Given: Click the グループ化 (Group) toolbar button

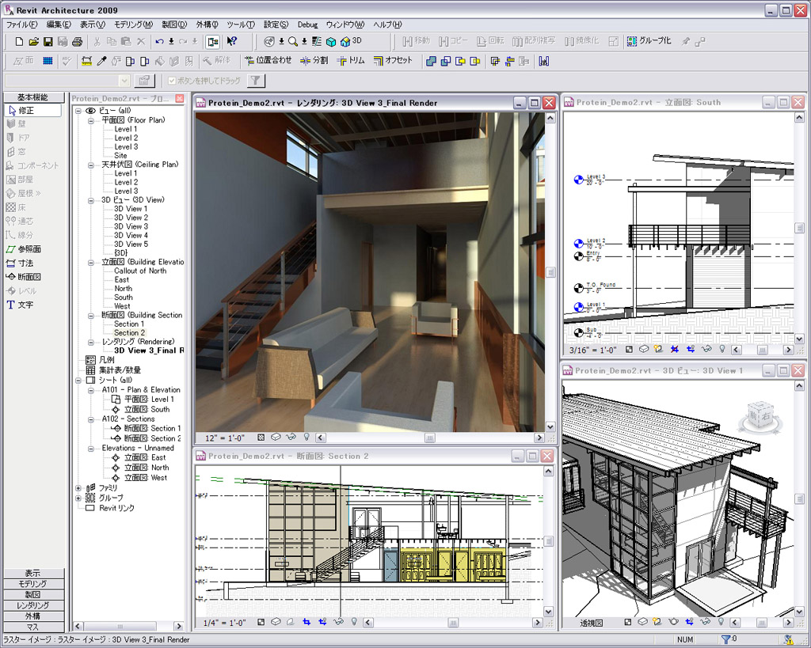Looking at the screenshot, I should click(x=649, y=41).
